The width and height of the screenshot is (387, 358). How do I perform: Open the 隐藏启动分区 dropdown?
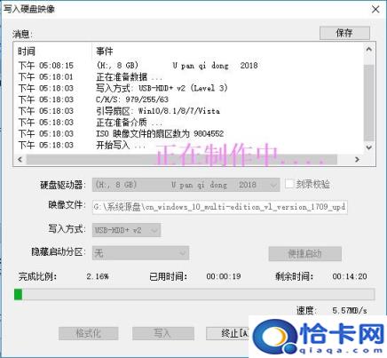pos(140,252)
